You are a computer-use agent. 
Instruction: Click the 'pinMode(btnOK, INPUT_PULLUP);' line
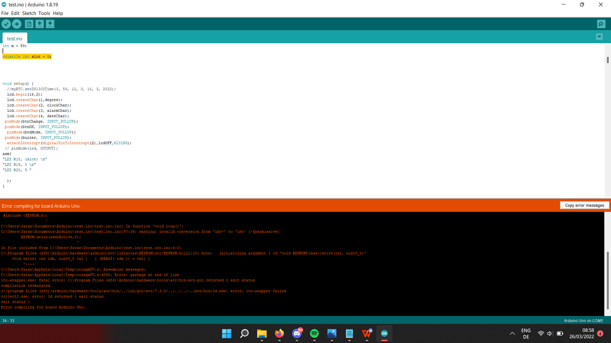[37, 127]
